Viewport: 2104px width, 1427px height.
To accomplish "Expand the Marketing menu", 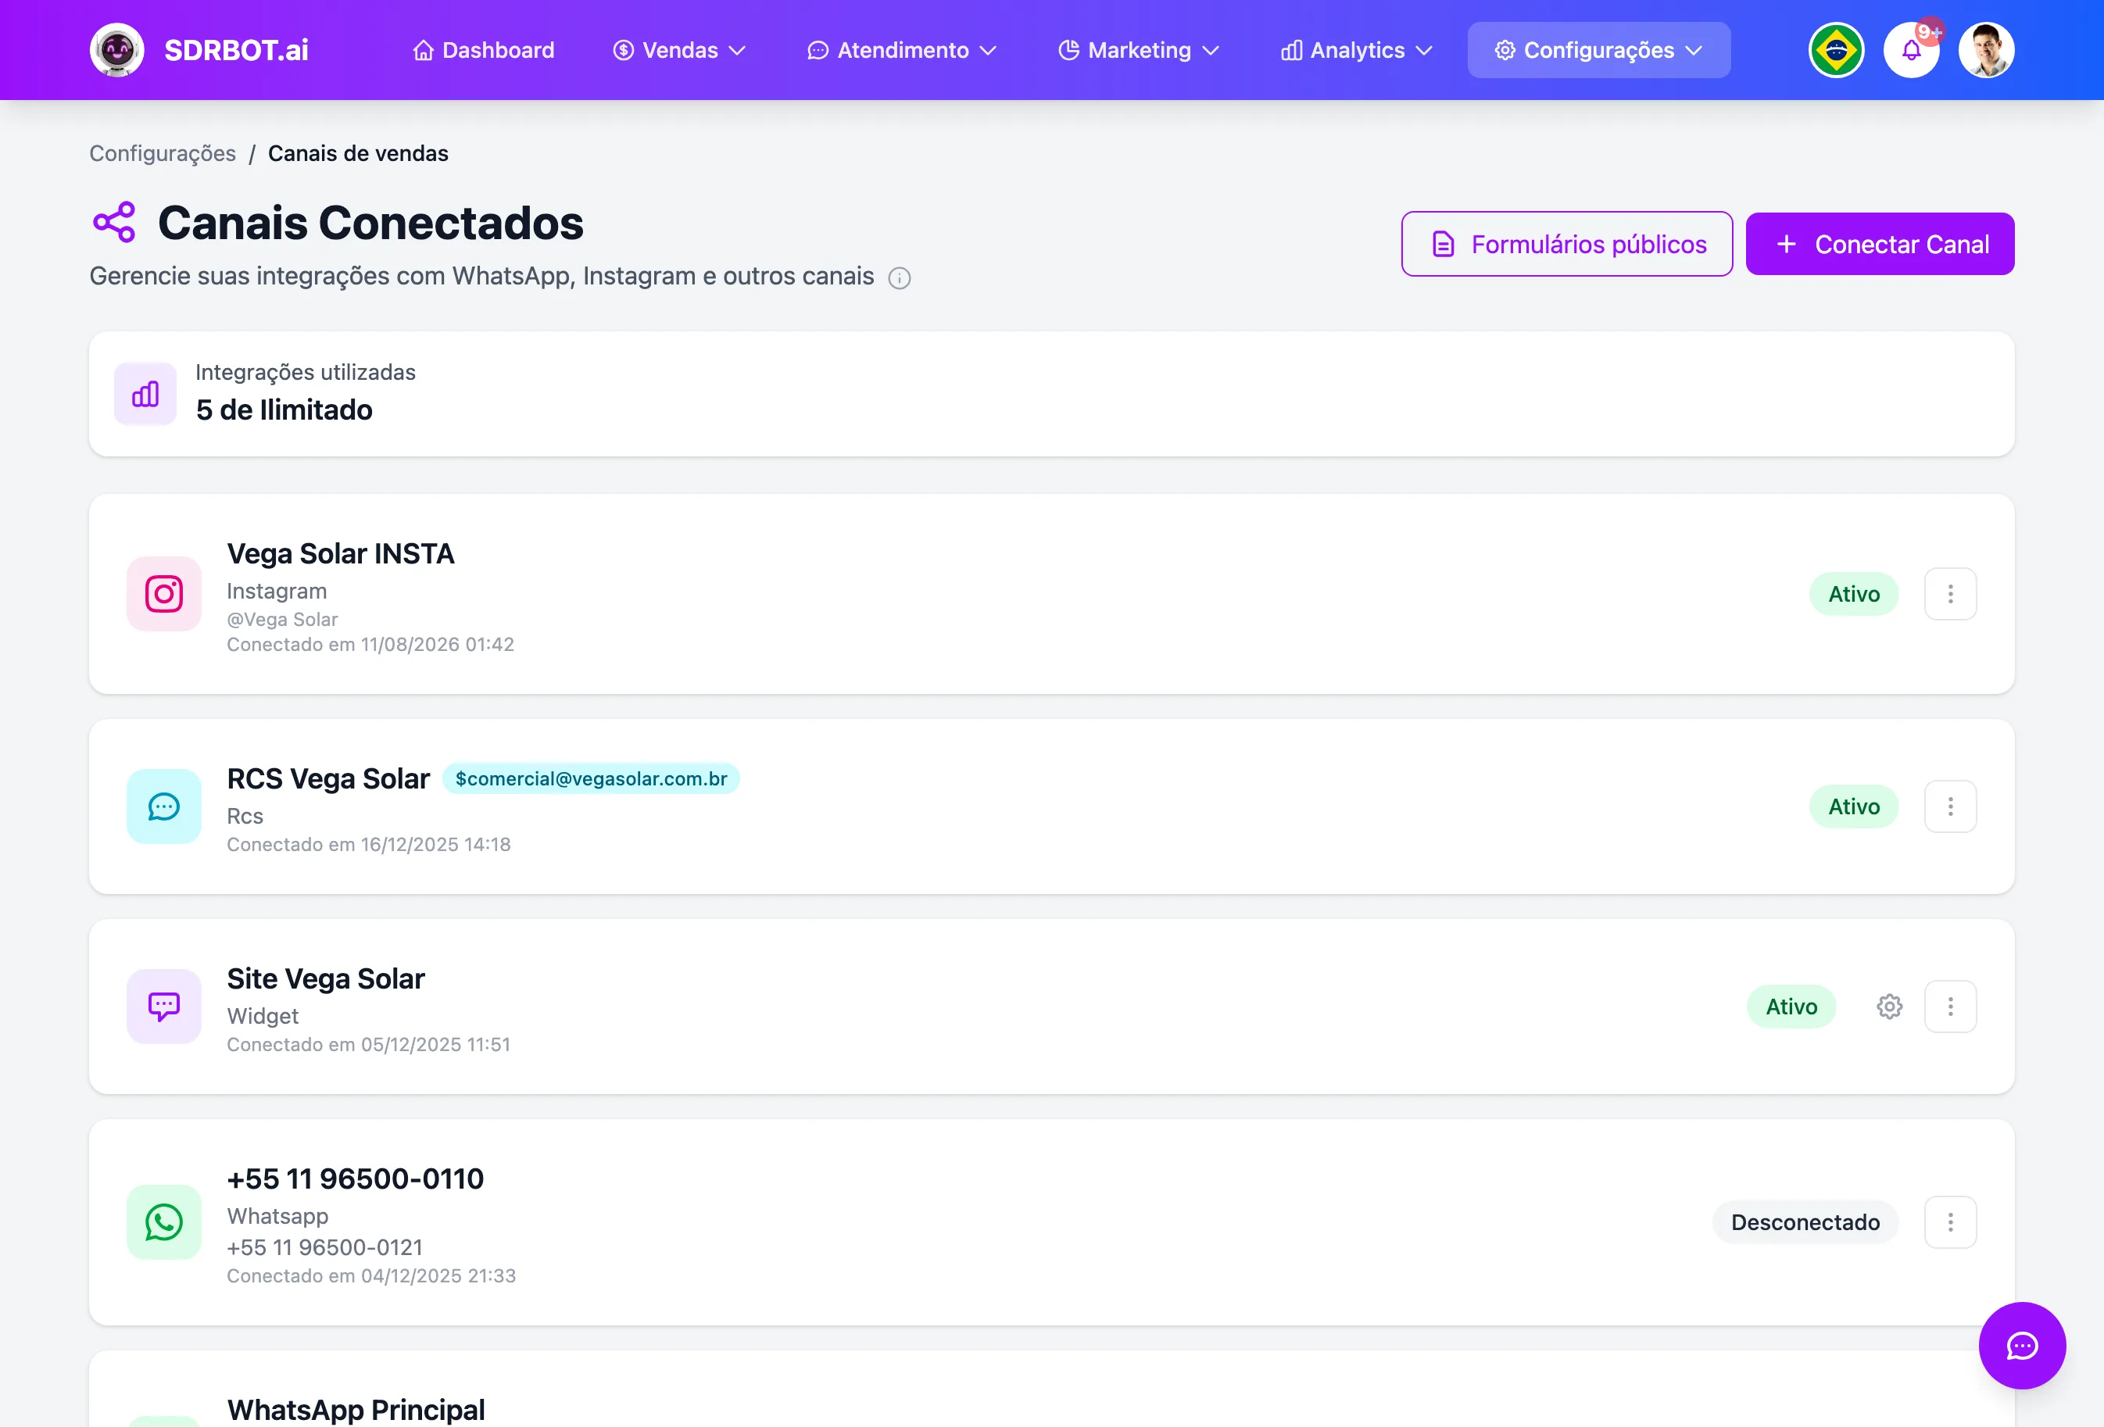I will (1139, 50).
